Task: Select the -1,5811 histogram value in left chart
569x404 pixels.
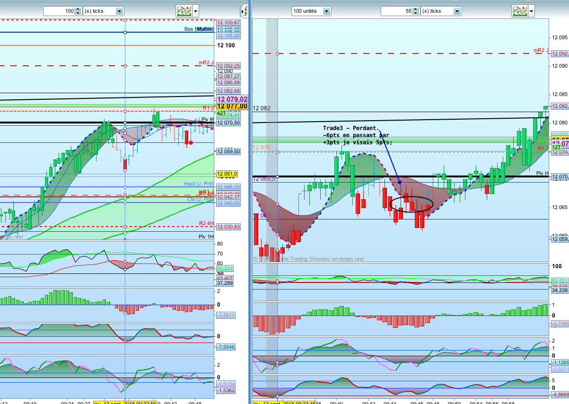Action: (226, 315)
